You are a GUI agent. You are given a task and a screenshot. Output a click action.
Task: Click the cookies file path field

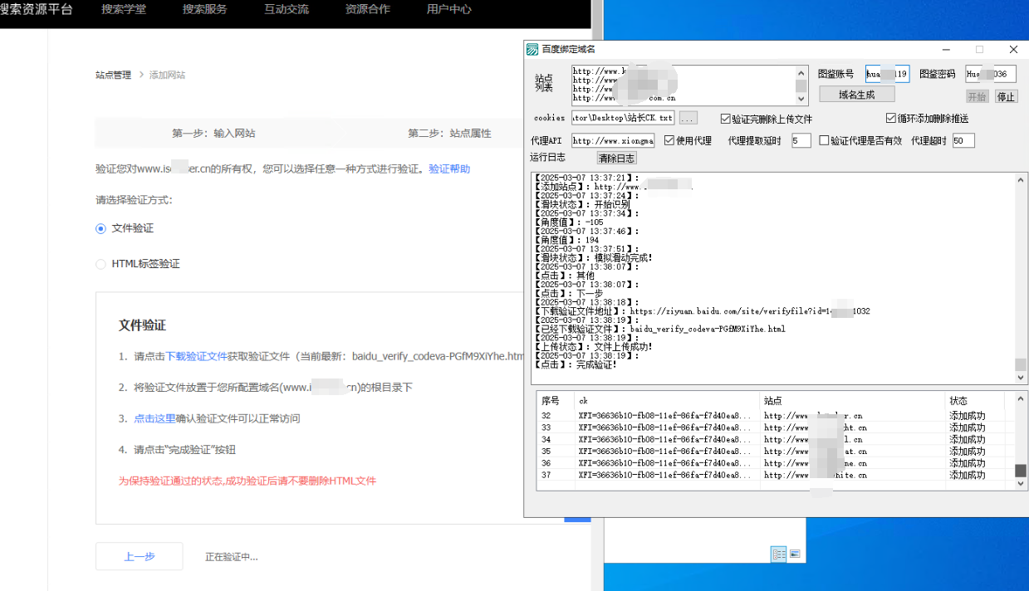(623, 118)
